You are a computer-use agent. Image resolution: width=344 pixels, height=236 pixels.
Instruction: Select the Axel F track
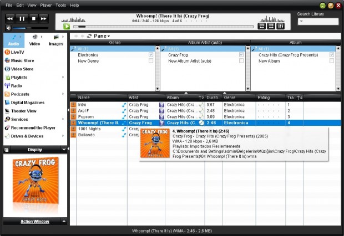[205, 111]
